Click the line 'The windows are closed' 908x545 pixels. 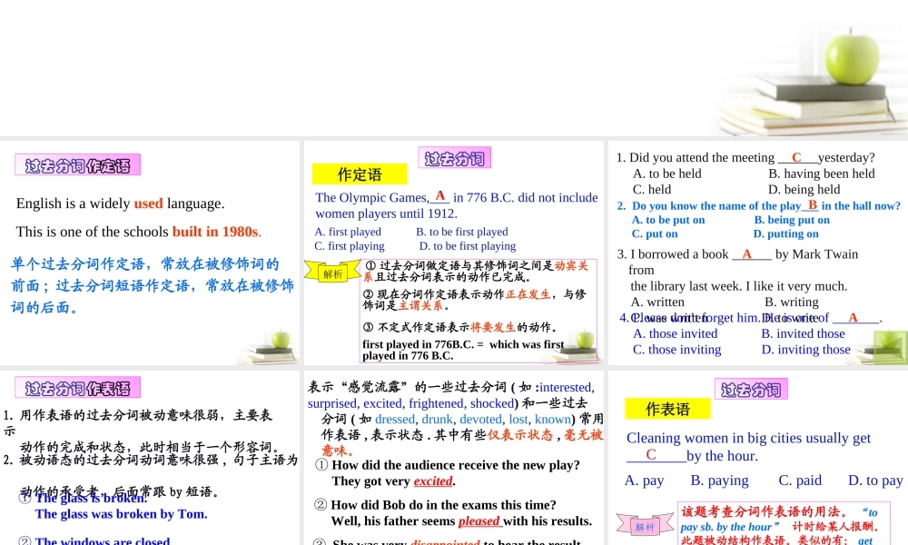pyautogui.click(x=103, y=540)
